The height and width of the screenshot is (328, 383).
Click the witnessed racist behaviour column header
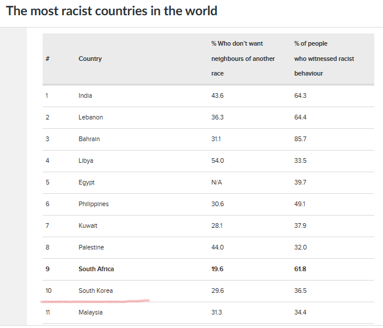(324, 59)
